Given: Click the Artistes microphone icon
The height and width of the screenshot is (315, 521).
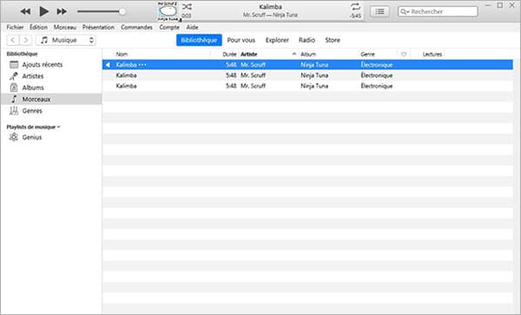Looking at the screenshot, I should 14,76.
